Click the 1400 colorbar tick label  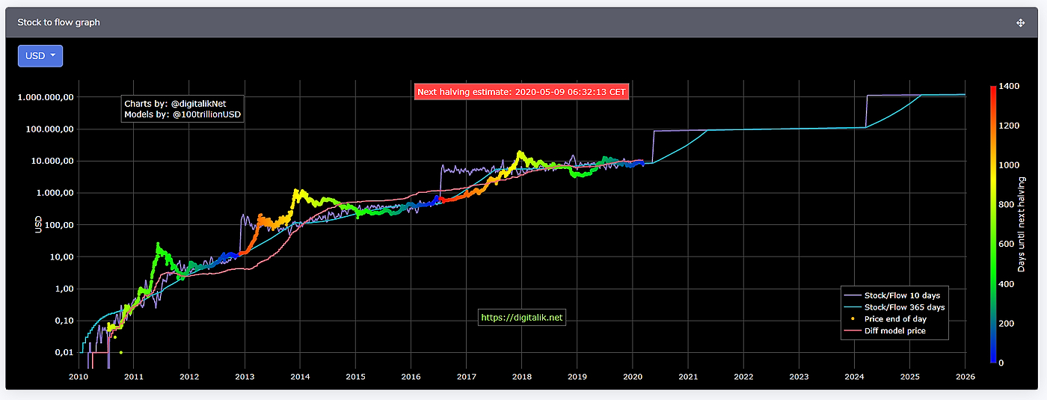point(1010,87)
